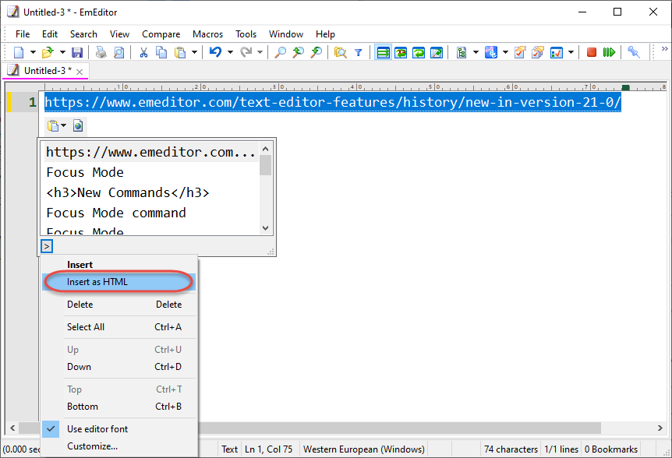Expand the toolbar Paste dropdown arrow

click(x=195, y=52)
